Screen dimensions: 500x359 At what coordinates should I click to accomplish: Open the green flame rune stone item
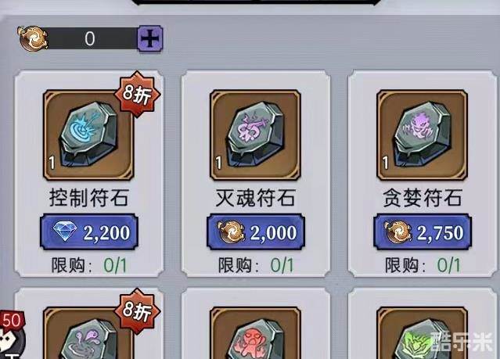tap(422, 333)
